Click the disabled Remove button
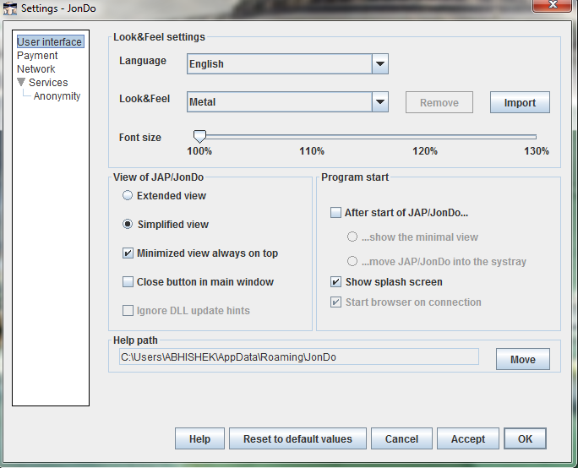 (439, 102)
